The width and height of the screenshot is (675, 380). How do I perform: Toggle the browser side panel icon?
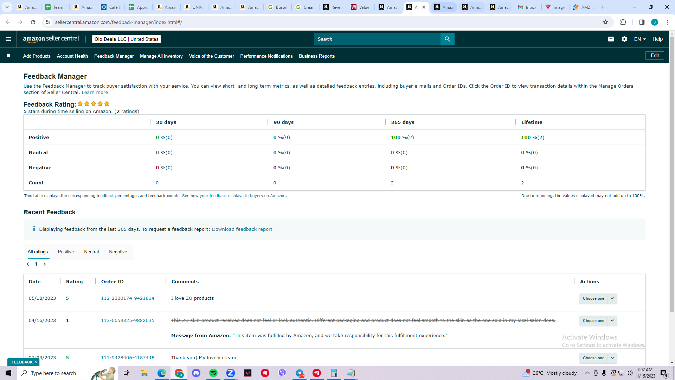click(x=642, y=22)
